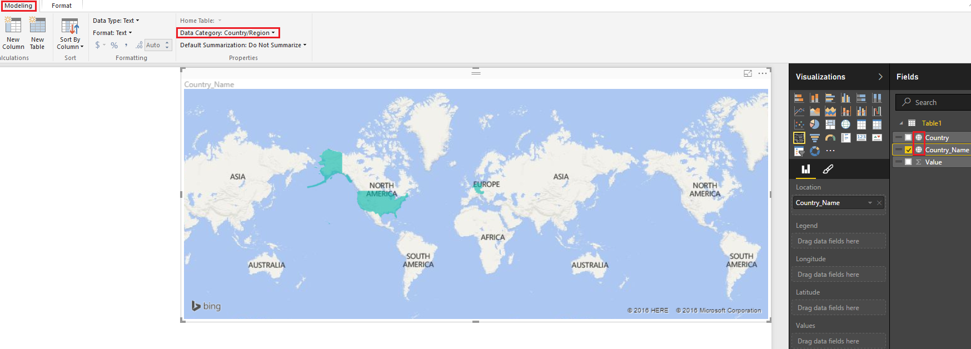Image resolution: width=971 pixels, height=349 pixels.
Task: Select the Donut chart visualization
Action: point(814,151)
